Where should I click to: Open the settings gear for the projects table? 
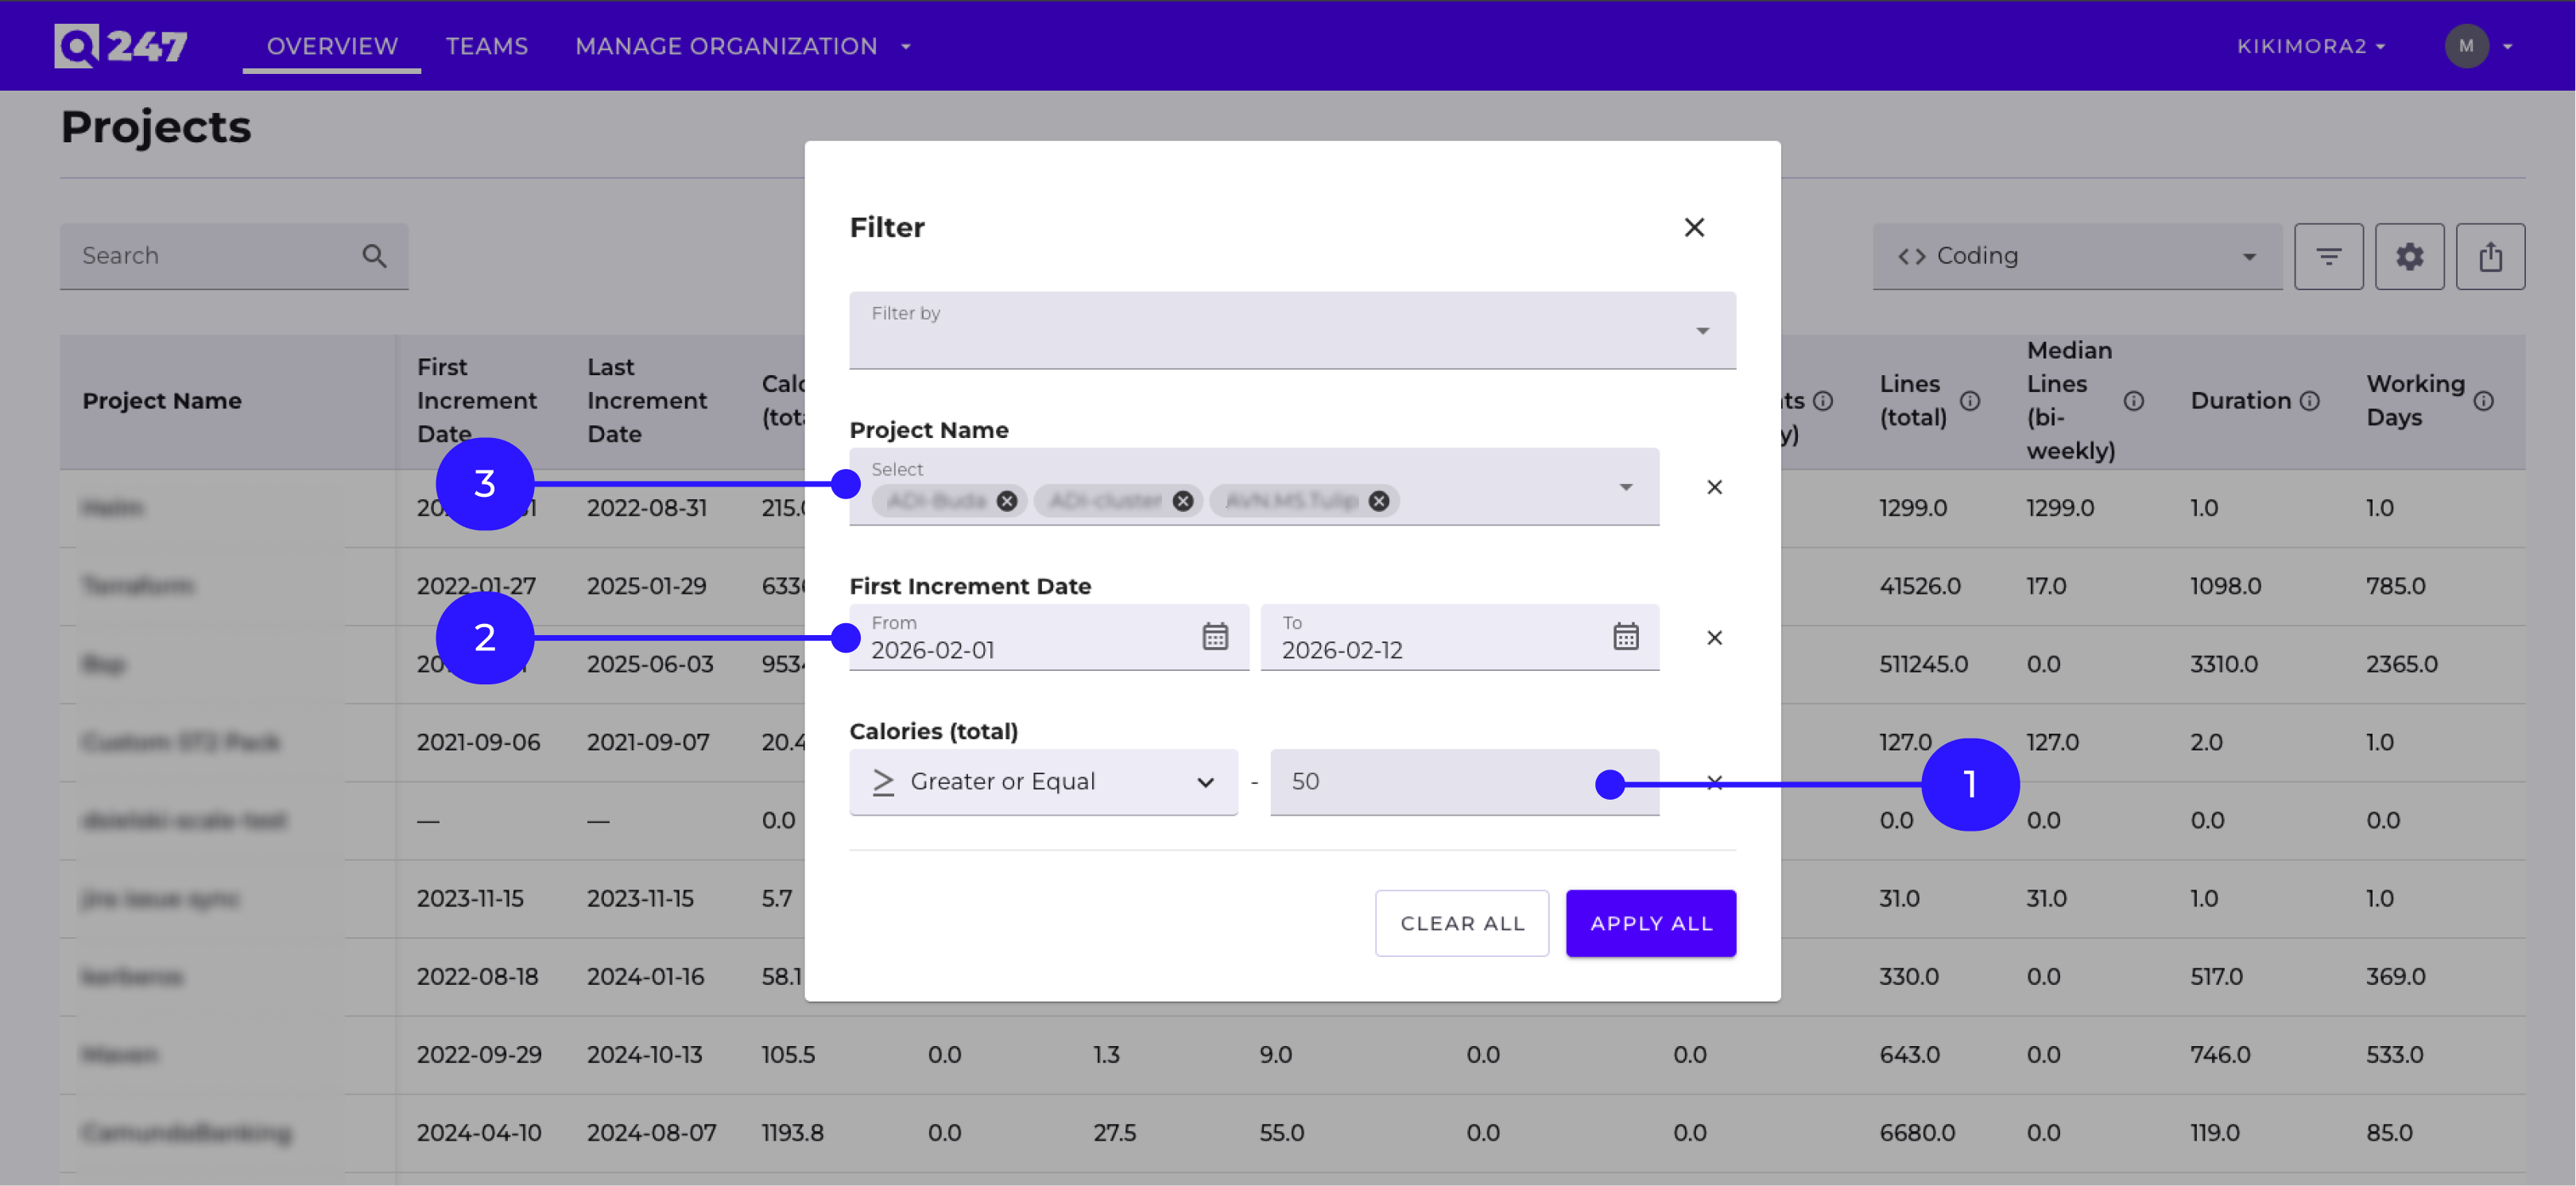pos(2410,256)
